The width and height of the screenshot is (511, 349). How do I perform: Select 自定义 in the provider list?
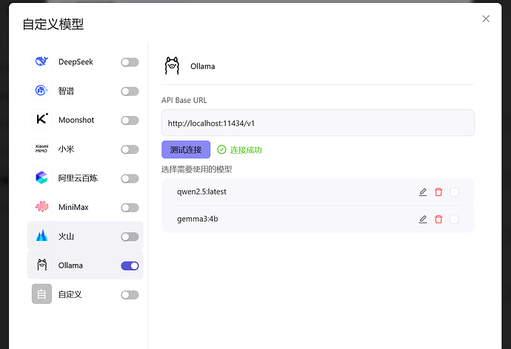70,294
